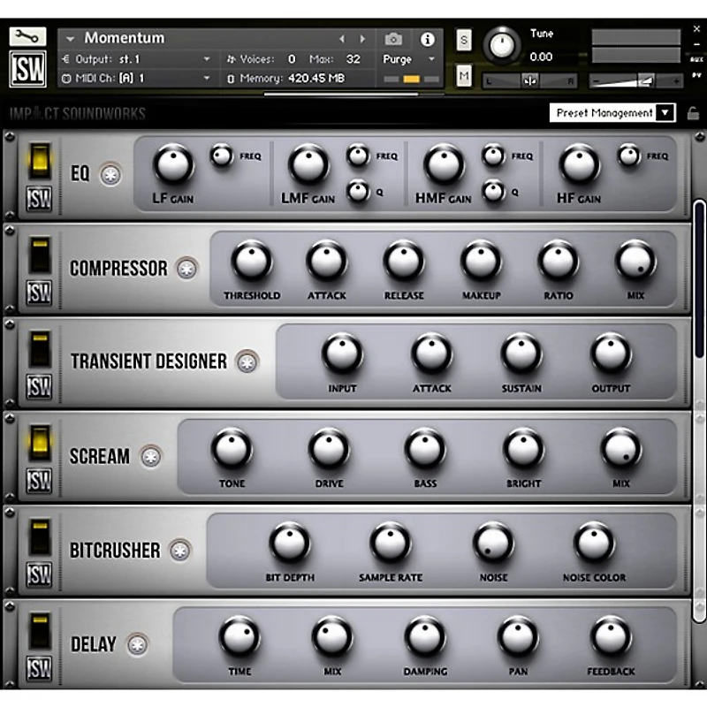Click the star icon beside COMPRESSOR
The width and height of the screenshot is (707, 707).
tap(186, 270)
